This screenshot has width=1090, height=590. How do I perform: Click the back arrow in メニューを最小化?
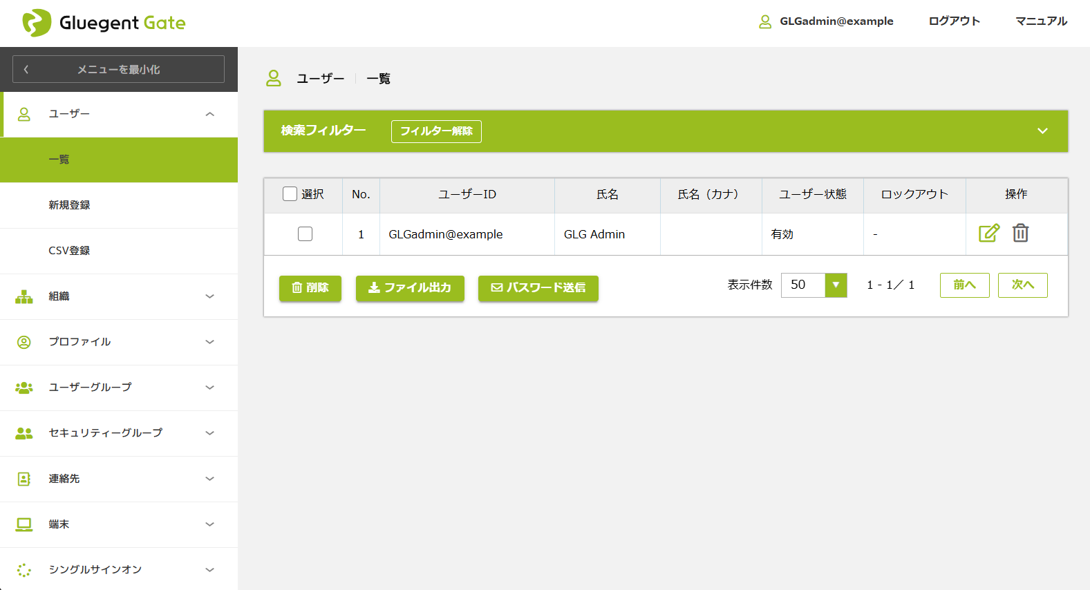click(x=26, y=69)
